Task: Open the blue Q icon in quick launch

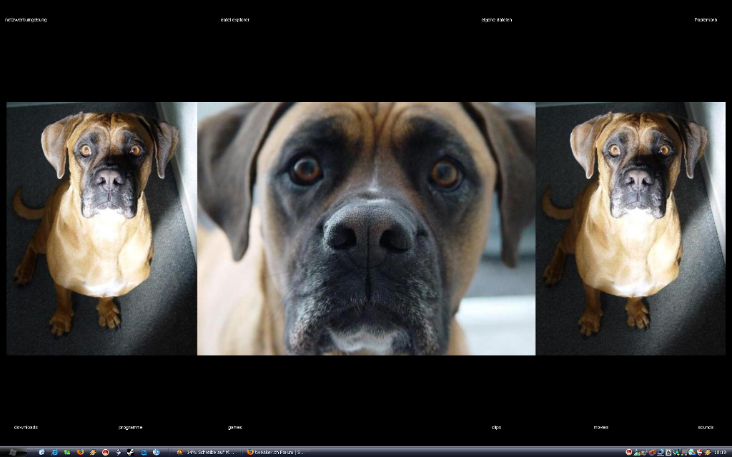Action: tap(144, 452)
